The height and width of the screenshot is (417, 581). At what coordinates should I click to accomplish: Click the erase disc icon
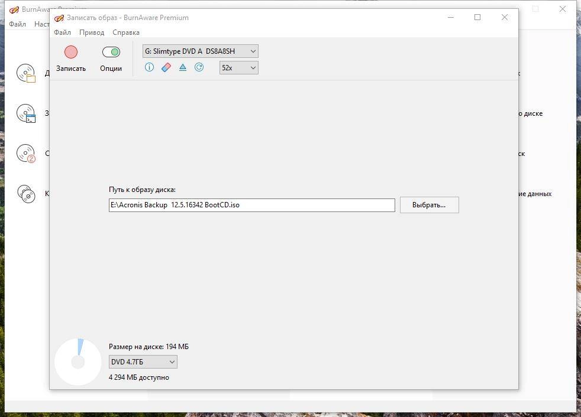(x=166, y=67)
